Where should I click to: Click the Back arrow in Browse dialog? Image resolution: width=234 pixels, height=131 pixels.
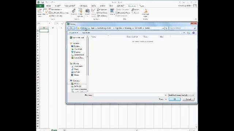[x=69, y=28]
